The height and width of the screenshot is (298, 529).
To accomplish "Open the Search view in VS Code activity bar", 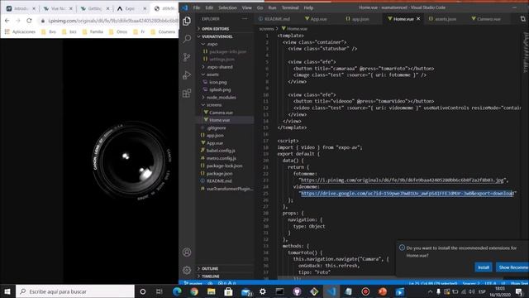I will [187, 39].
